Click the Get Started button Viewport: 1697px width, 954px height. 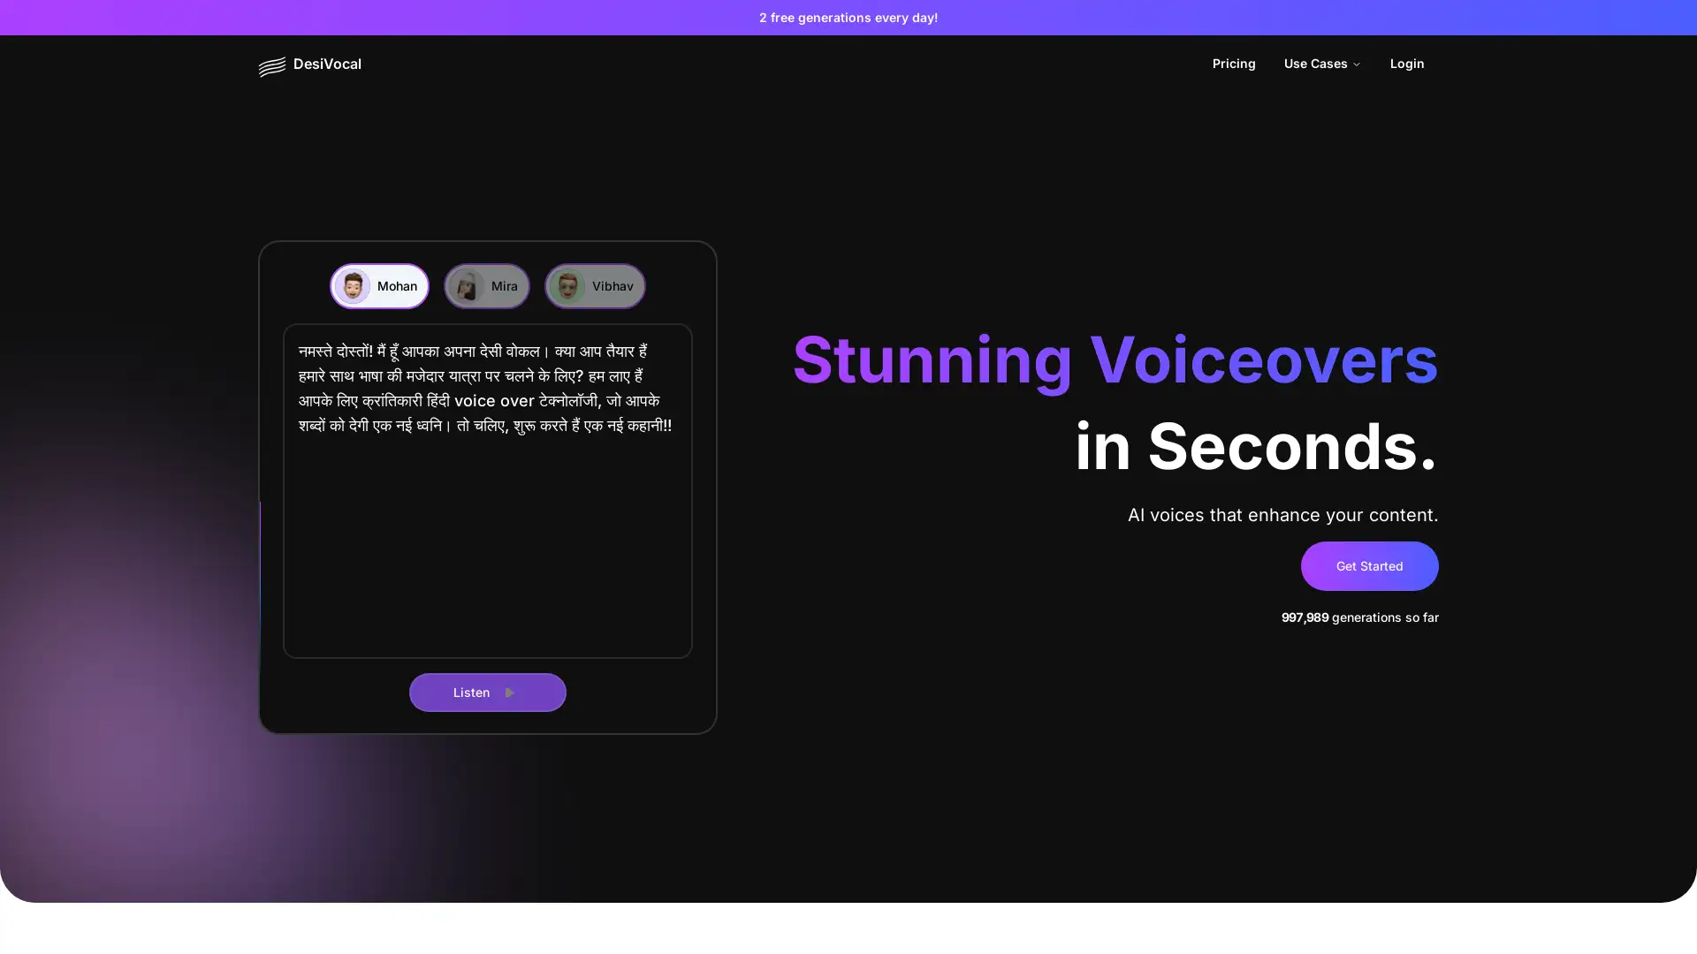coord(1369,566)
